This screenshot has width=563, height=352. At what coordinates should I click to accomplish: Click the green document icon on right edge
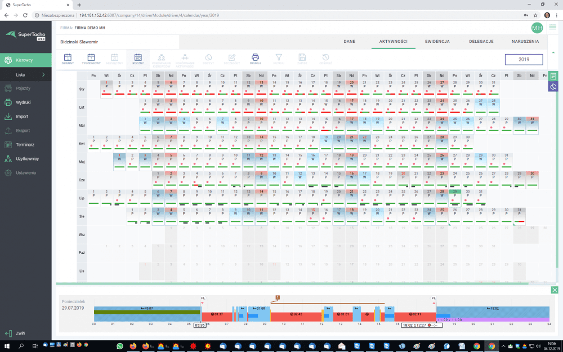tap(553, 76)
